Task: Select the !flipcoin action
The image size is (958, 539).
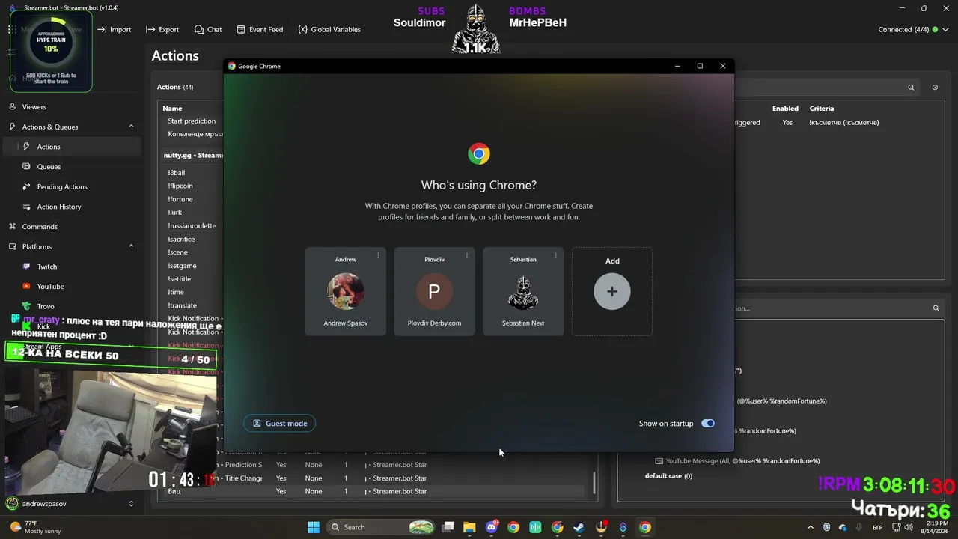Action: [x=180, y=186]
